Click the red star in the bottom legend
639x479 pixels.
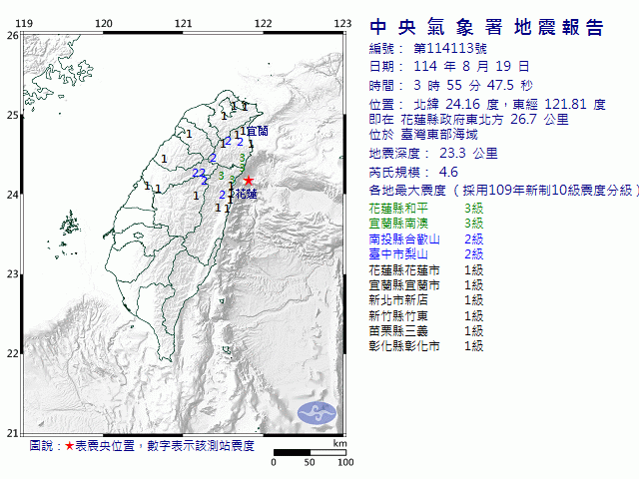69,445
